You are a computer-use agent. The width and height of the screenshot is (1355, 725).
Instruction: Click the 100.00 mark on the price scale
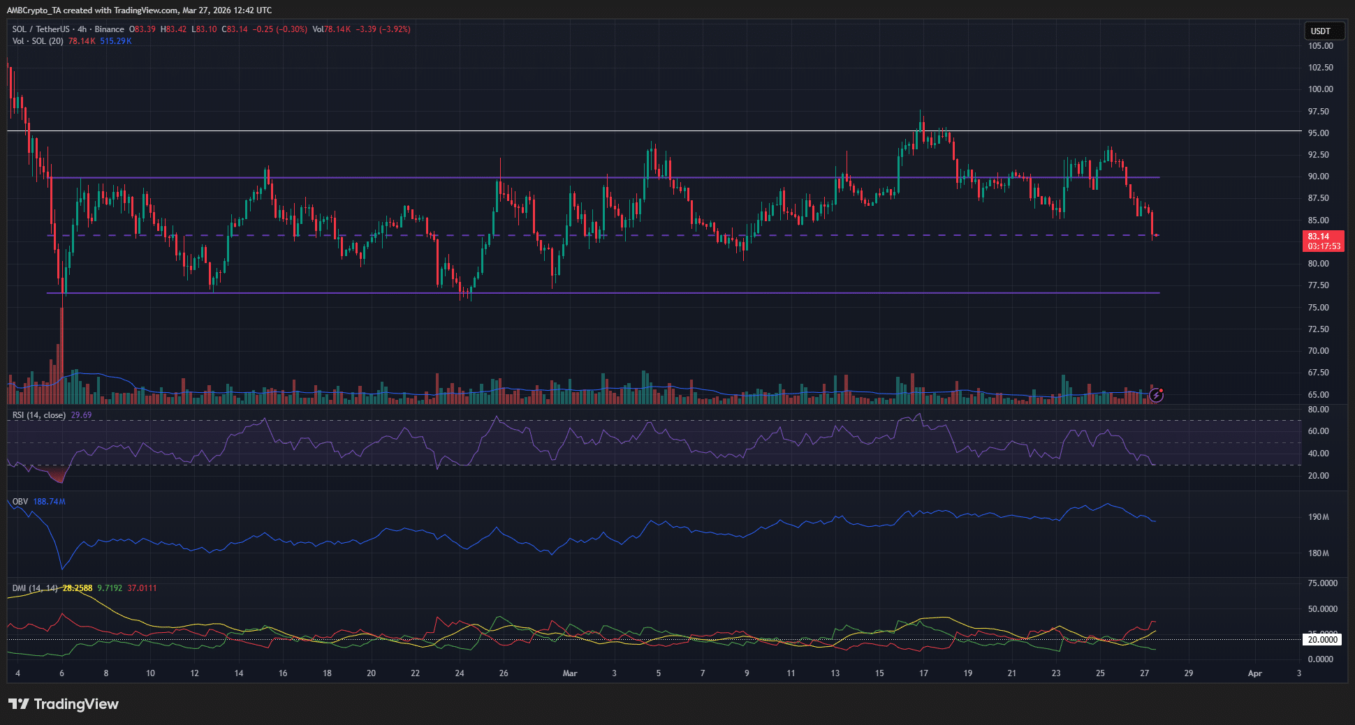coord(1320,89)
